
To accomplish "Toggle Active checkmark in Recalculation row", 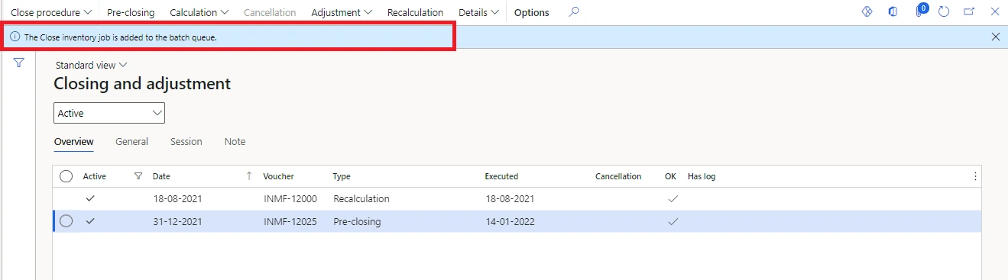I will 91,198.
